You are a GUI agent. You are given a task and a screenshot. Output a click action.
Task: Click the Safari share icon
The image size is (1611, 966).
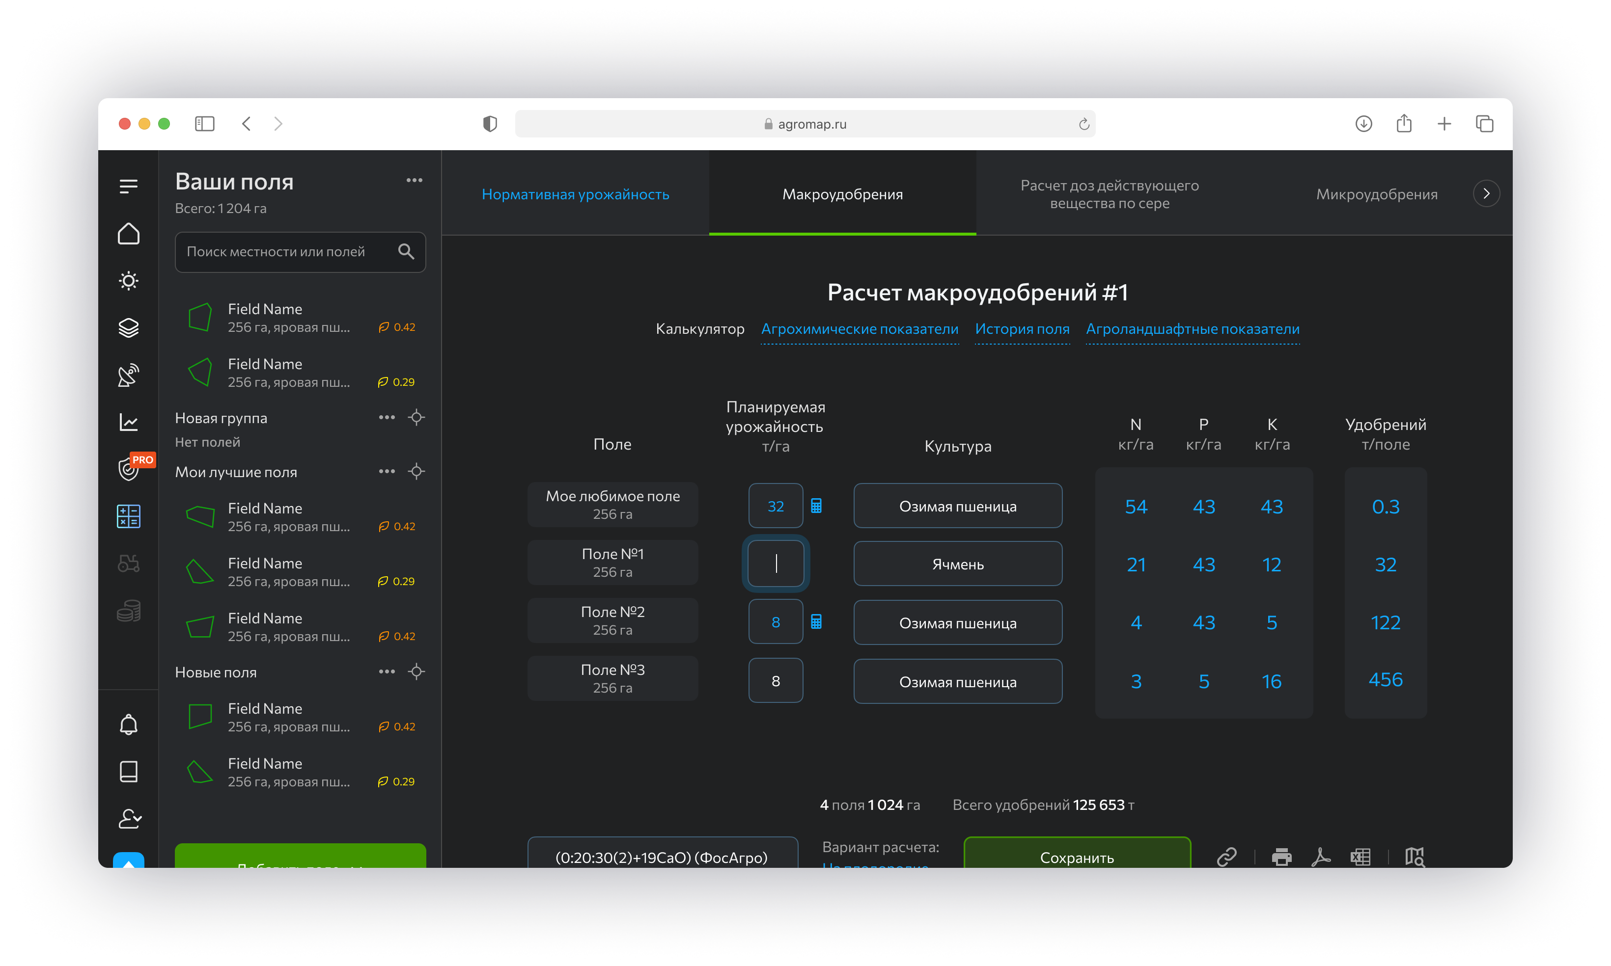(1404, 123)
